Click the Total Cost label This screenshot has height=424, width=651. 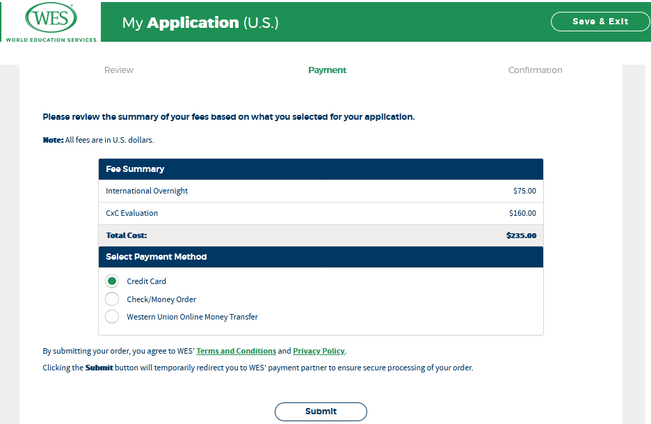127,235
